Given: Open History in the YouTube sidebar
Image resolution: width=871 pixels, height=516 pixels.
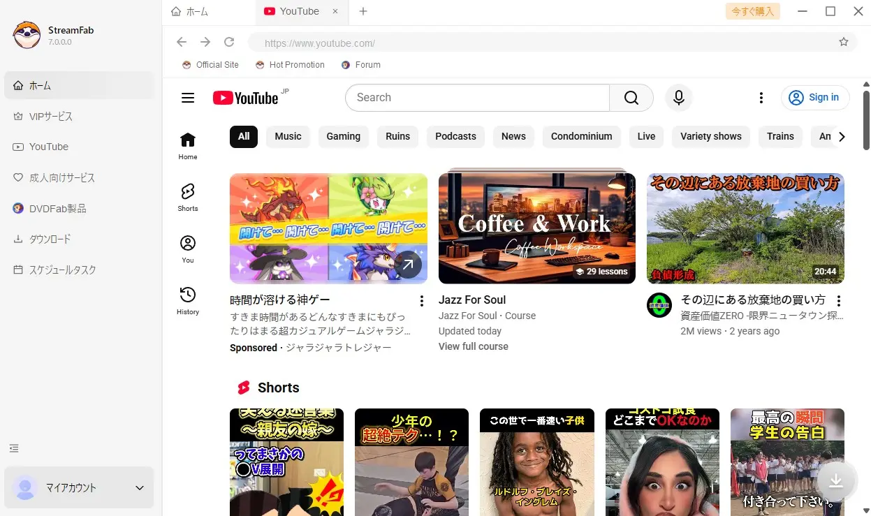Looking at the screenshot, I should 187,301.
